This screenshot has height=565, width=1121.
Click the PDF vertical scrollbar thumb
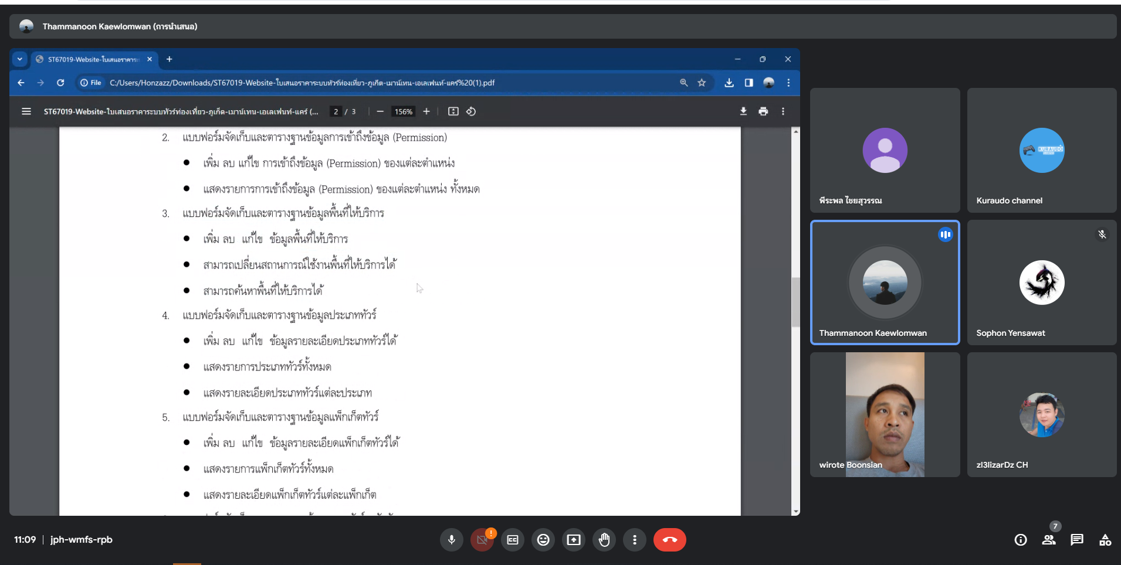[796, 302]
